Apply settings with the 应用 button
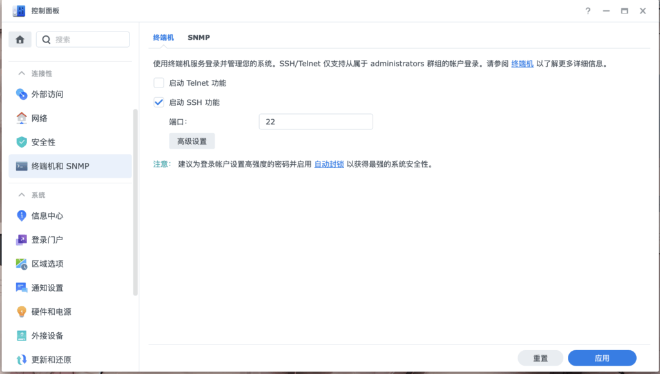This screenshot has width=660, height=374. pos(602,358)
